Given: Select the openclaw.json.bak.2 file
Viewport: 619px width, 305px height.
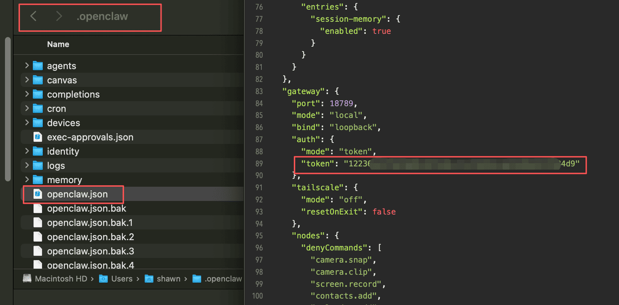Looking at the screenshot, I should pos(90,237).
